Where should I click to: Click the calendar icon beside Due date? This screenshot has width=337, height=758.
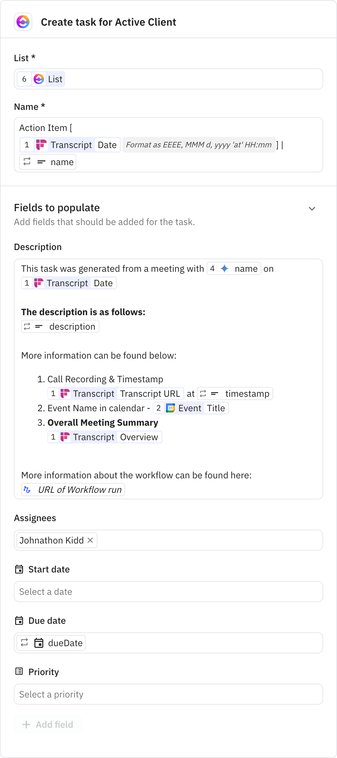click(19, 620)
